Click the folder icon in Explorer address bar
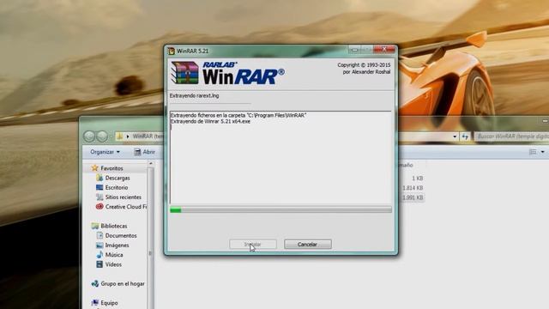This screenshot has height=309, width=549. pyautogui.click(x=120, y=136)
